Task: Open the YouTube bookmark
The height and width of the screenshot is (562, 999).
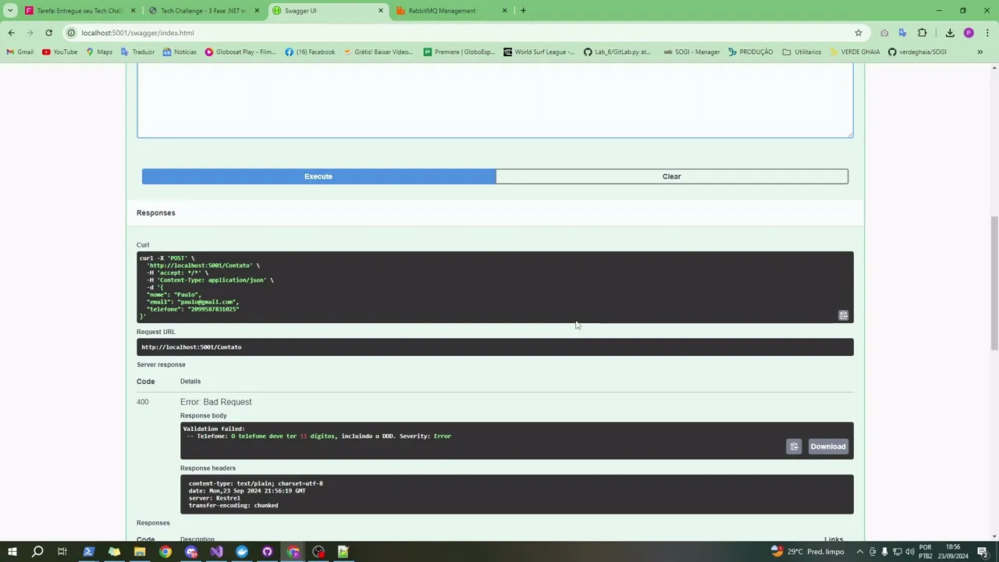Action: point(60,52)
